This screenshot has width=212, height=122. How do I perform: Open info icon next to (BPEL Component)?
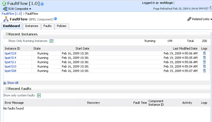(55, 19)
